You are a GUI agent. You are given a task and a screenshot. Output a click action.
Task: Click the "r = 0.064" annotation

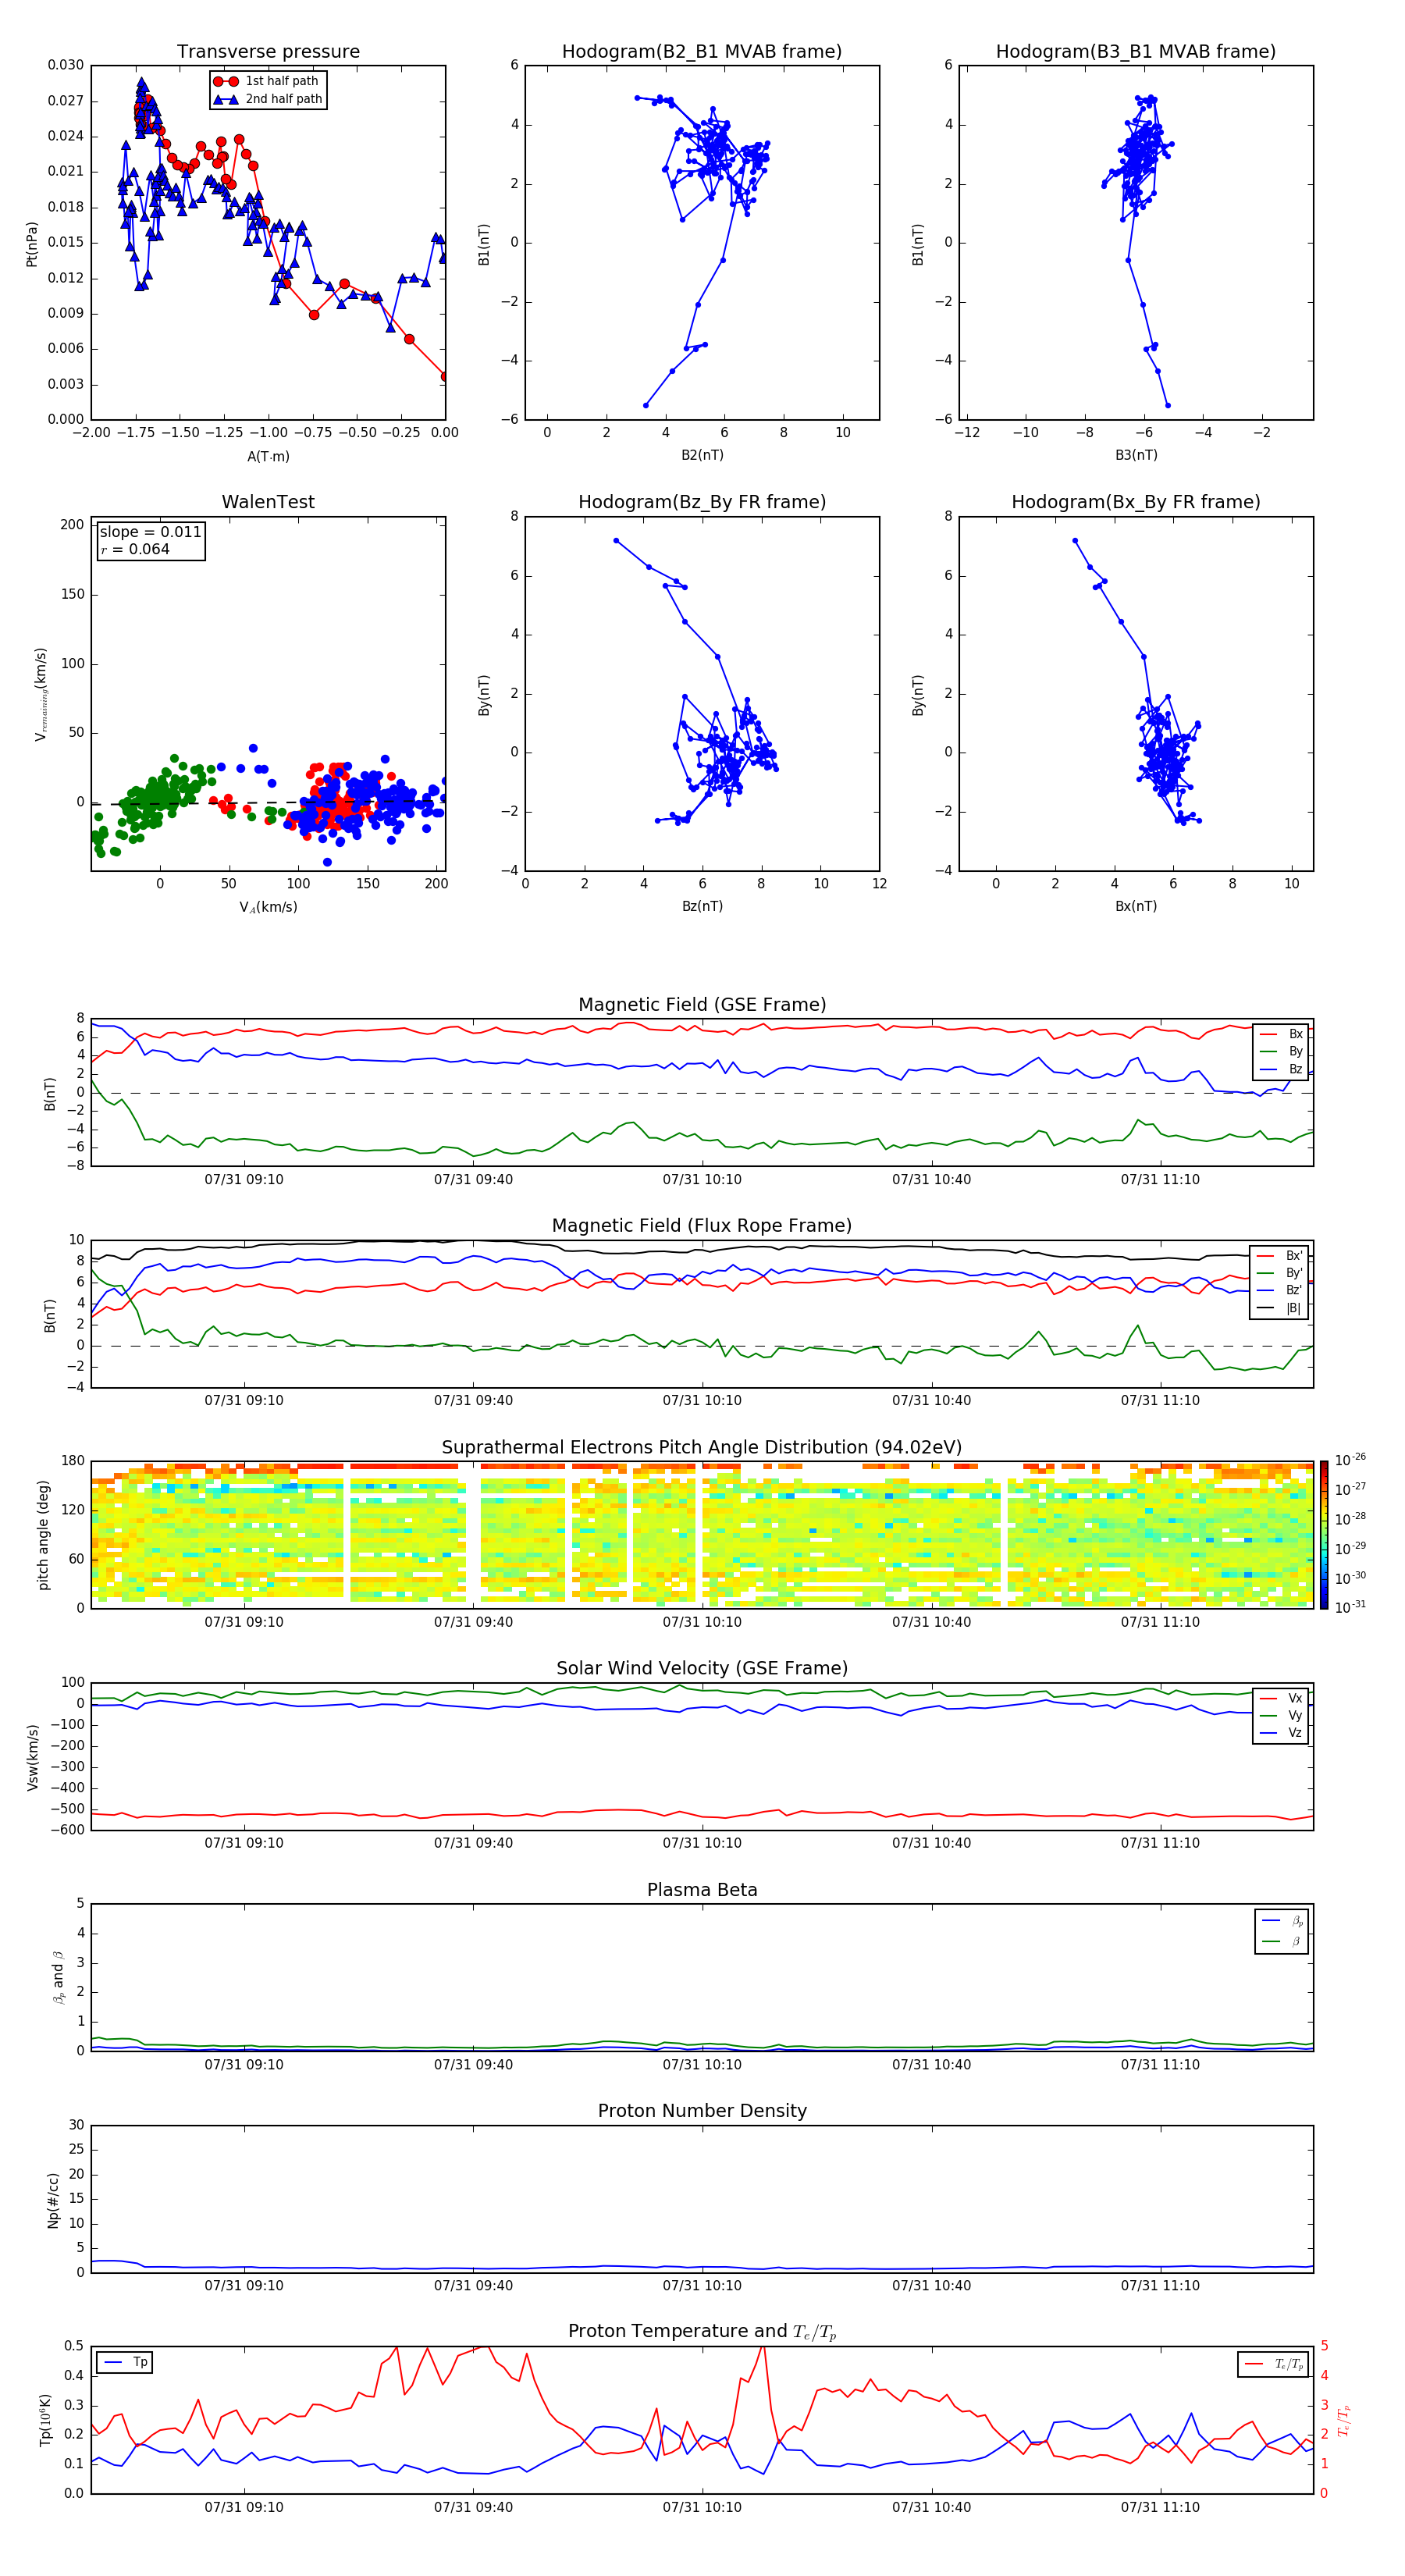coord(135,549)
